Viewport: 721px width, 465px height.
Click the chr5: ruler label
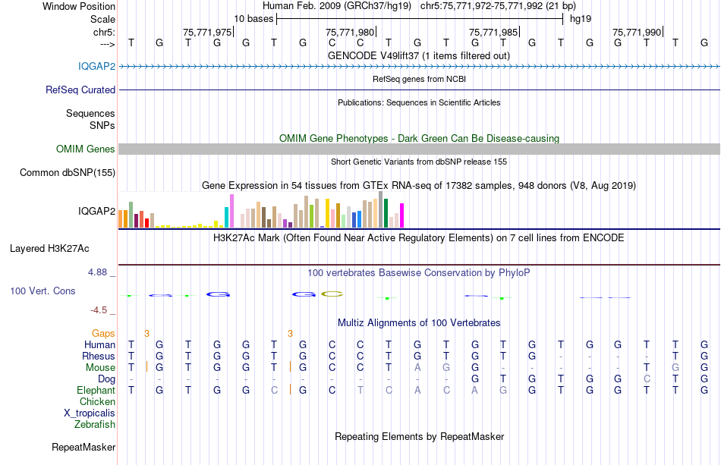point(105,32)
